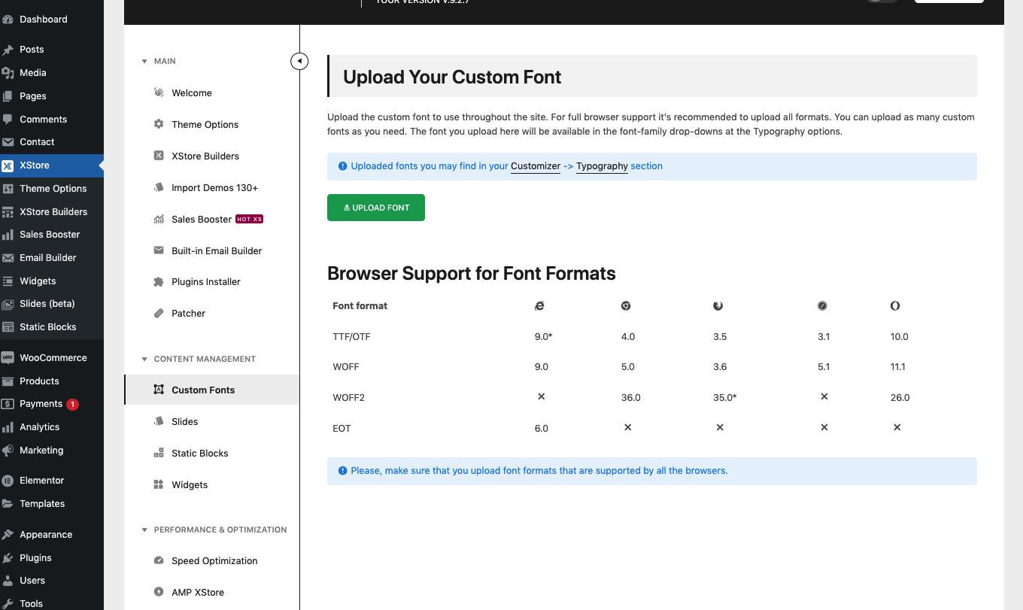Open XStore Builders in WordPress admin sidebar
The height and width of the screenshot is (610, 1023).
point(52,212)
